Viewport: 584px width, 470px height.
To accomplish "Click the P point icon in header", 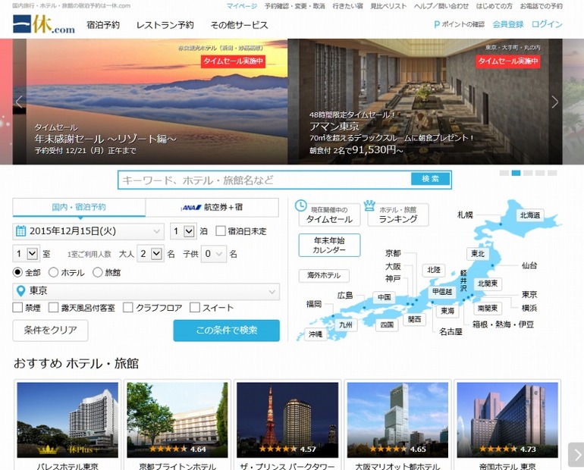I will [437, 24].
